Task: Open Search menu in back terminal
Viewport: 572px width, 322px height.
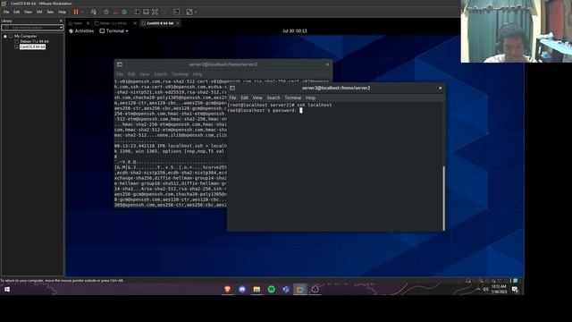Action: point(160,74)
